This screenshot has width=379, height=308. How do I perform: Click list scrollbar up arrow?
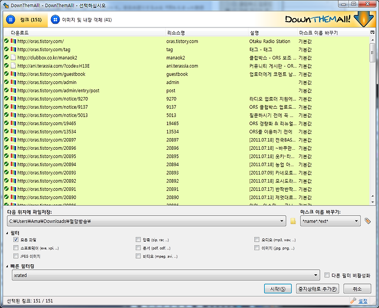pos(373,40)
